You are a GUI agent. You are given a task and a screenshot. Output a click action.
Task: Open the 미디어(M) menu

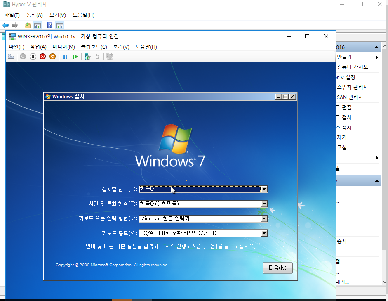click(x=63, y=47)
